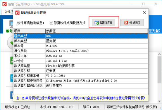The height and width of the screenshot is (110, 162).
Task: Click the 关闭(C) close button
Action: coord(132,22)
